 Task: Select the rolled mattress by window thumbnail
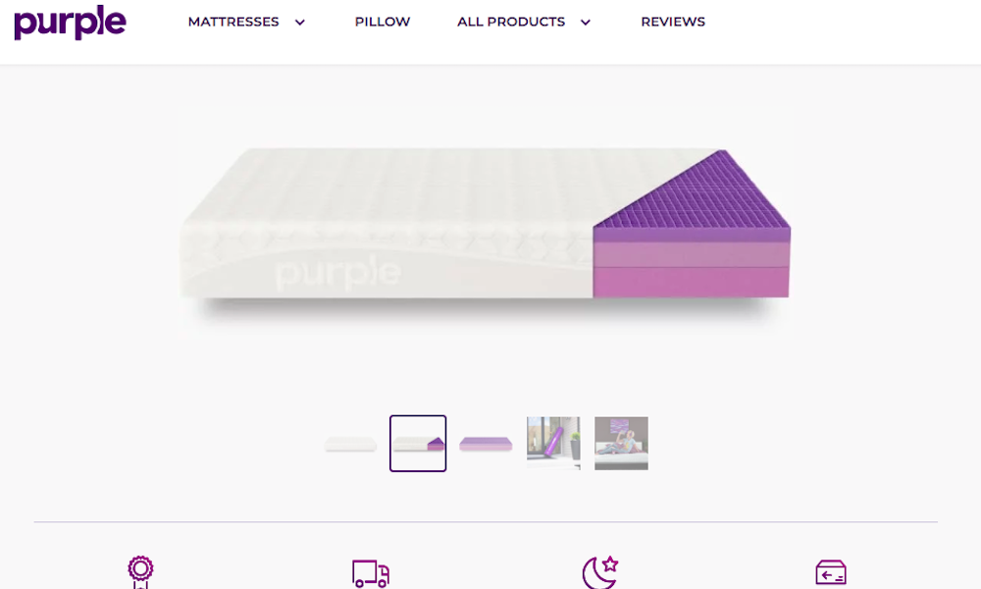pos(553,443)
